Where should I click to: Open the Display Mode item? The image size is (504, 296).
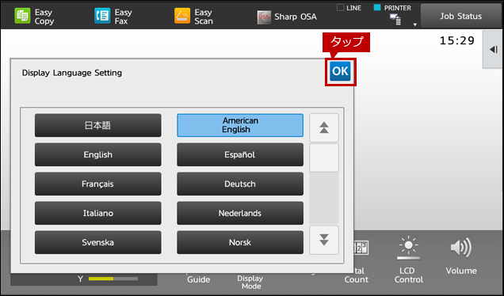(x=250, y=282)
